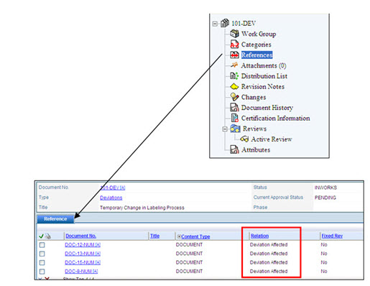Sort by Fixed Rev column header
This screenshot has width=370, height=286.
pos(332,236)
